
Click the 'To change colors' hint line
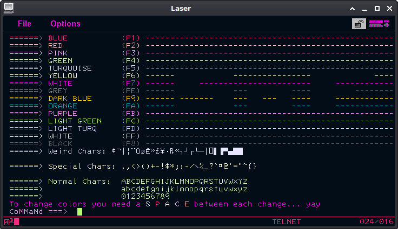point(165,204)
